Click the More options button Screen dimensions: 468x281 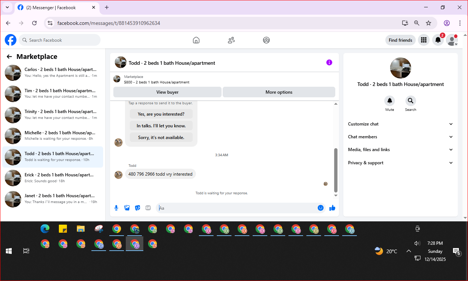tap(279, 92)
